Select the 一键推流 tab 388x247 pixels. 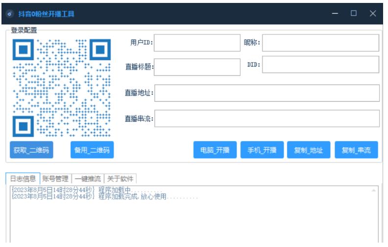(x=88, y=179)
